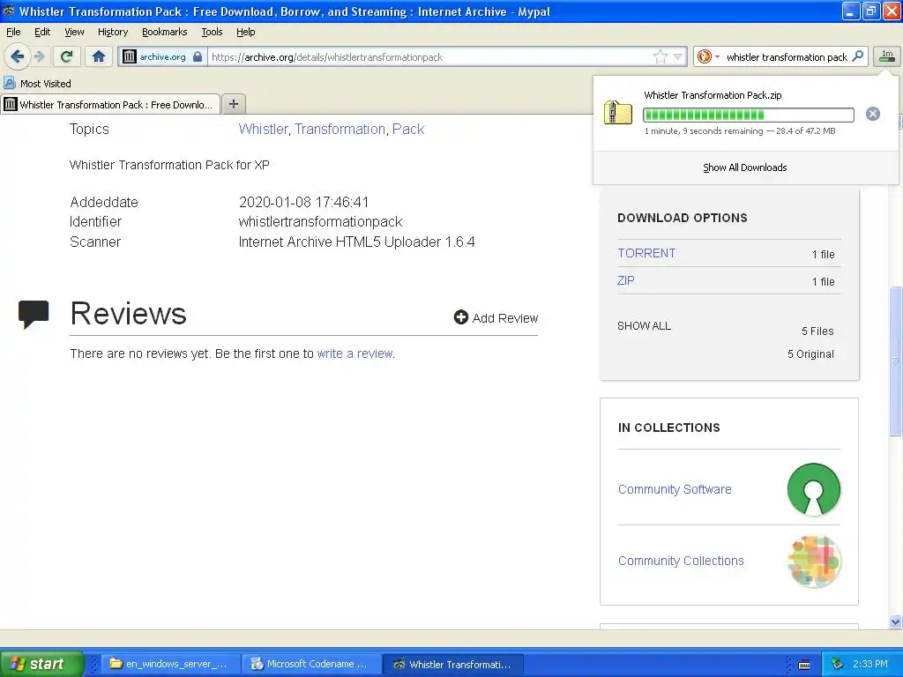Click the search magnifier icon

point(857,56)
